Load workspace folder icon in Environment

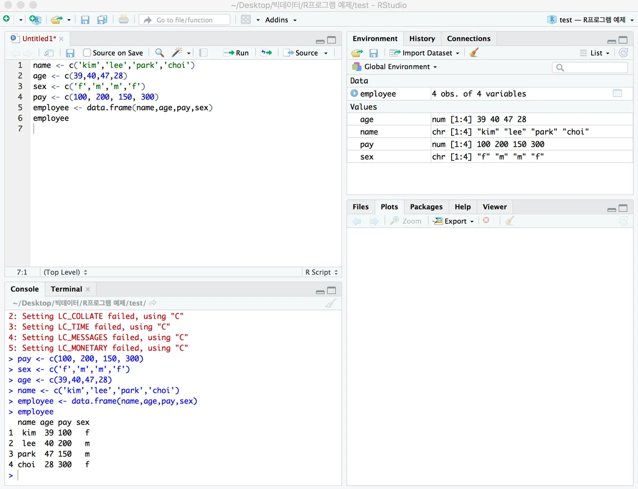coord(357,53)
